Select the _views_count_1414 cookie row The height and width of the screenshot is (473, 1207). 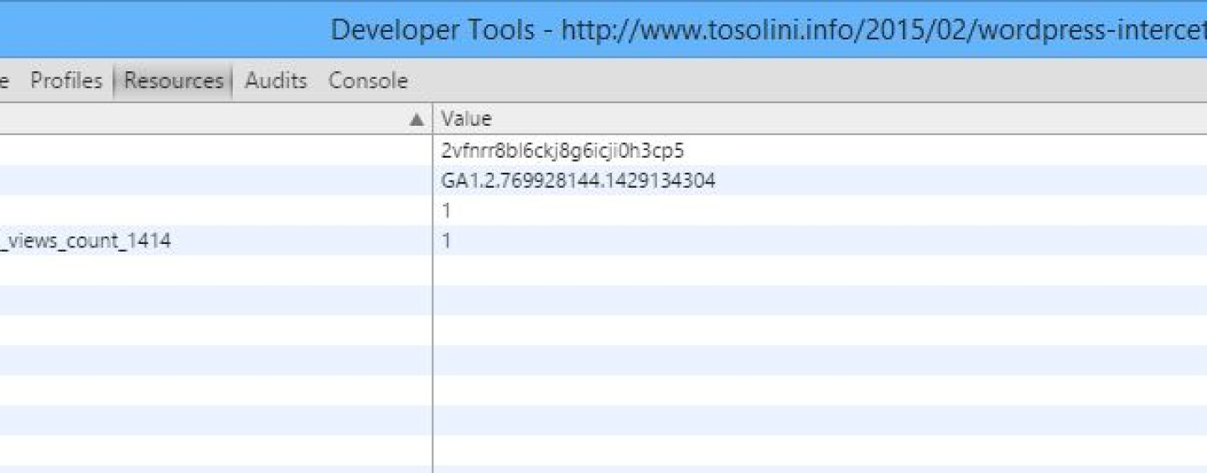tap(603, 241)
